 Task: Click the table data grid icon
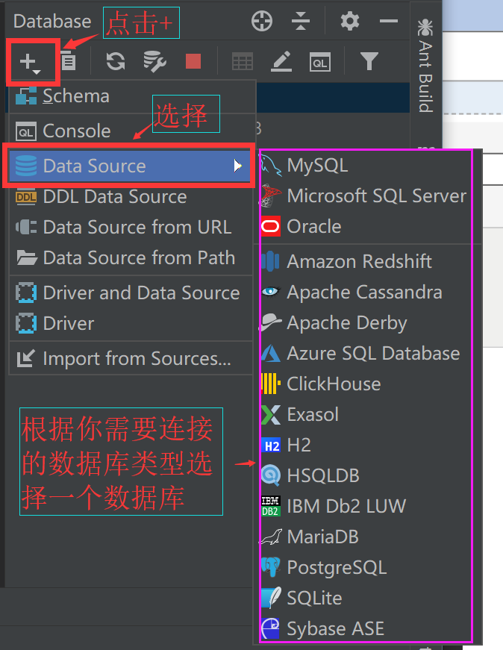242,61
